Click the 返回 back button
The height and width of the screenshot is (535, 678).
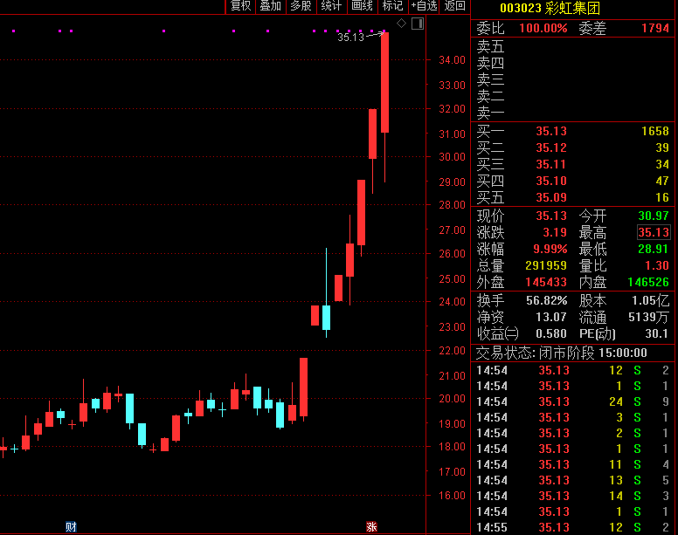pos(455,6)
